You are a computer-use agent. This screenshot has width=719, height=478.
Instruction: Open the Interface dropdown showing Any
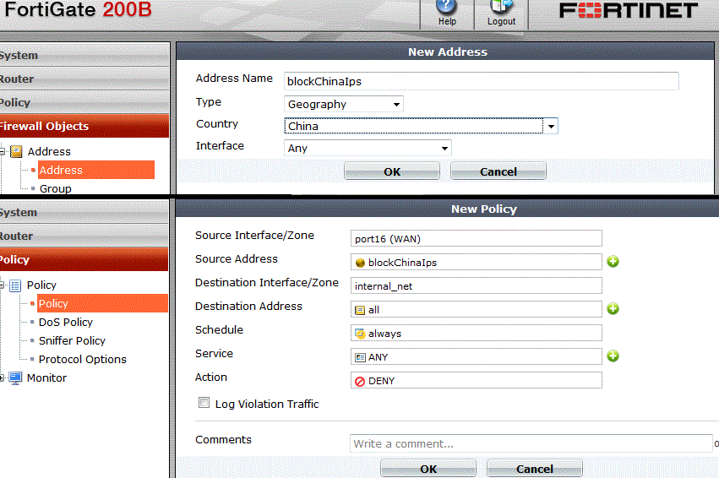tap(368, 148)
